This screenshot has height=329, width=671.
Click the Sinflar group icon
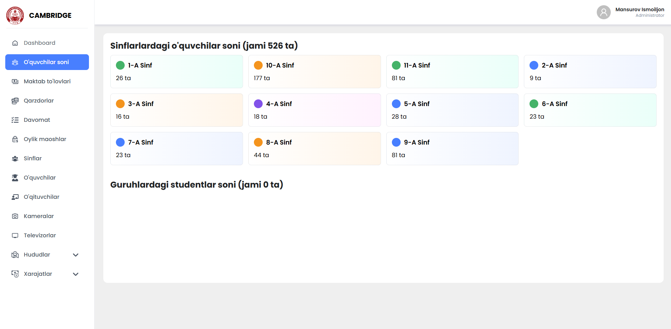[x=15, y=159]
